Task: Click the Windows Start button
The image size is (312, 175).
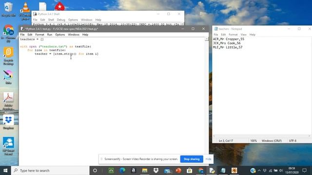Action: (x=5, y=171)
